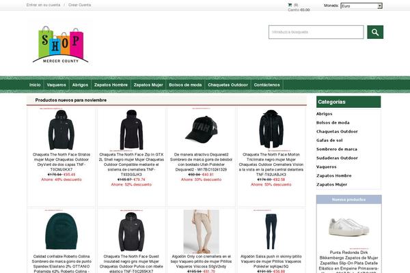The width and height of the screenshot is (410, 273).
Task: Open North Face Morton Triclimate title link
Action: pos(271,164)
